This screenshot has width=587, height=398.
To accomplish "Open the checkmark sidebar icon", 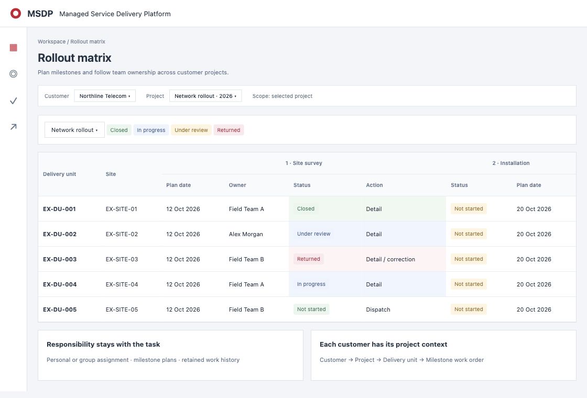I will [x=14, y=101].
